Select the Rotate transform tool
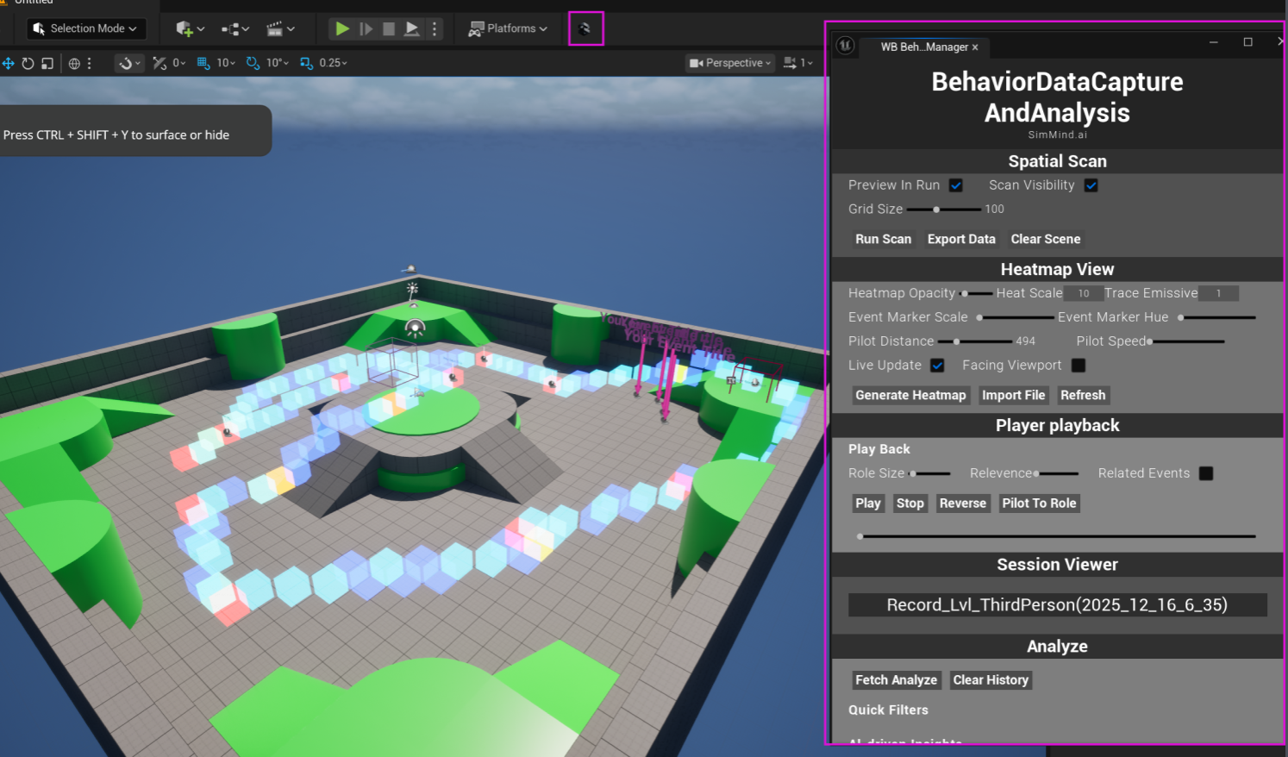 pos(27,62)
